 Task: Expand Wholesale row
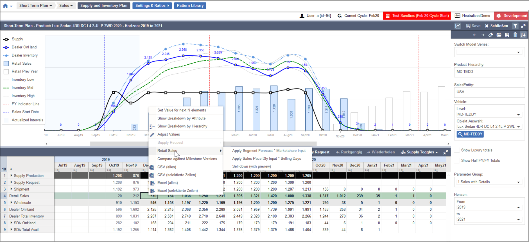pos(12,202)
